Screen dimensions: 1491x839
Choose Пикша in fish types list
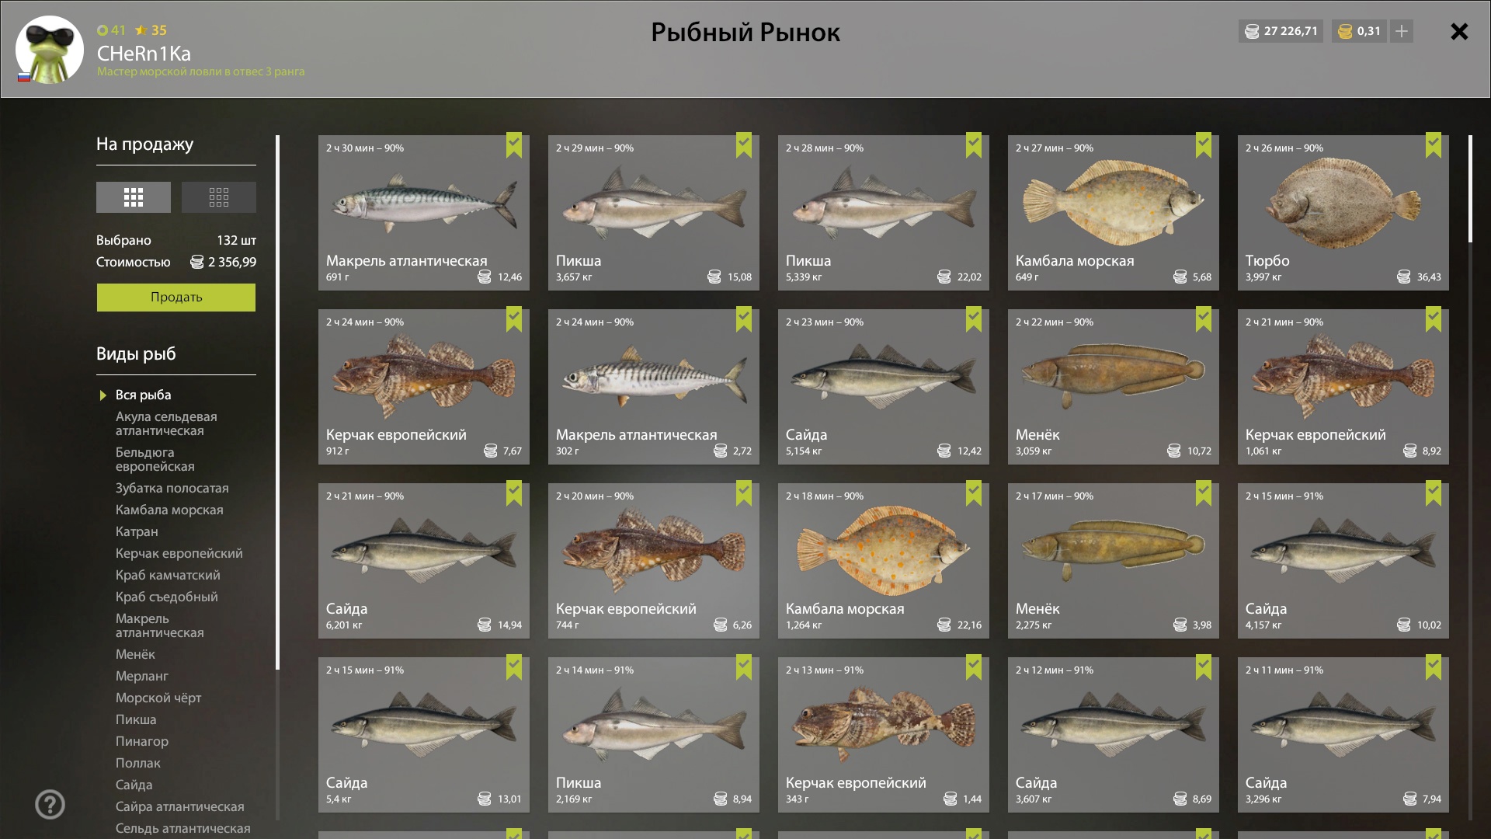coord(136,719)
